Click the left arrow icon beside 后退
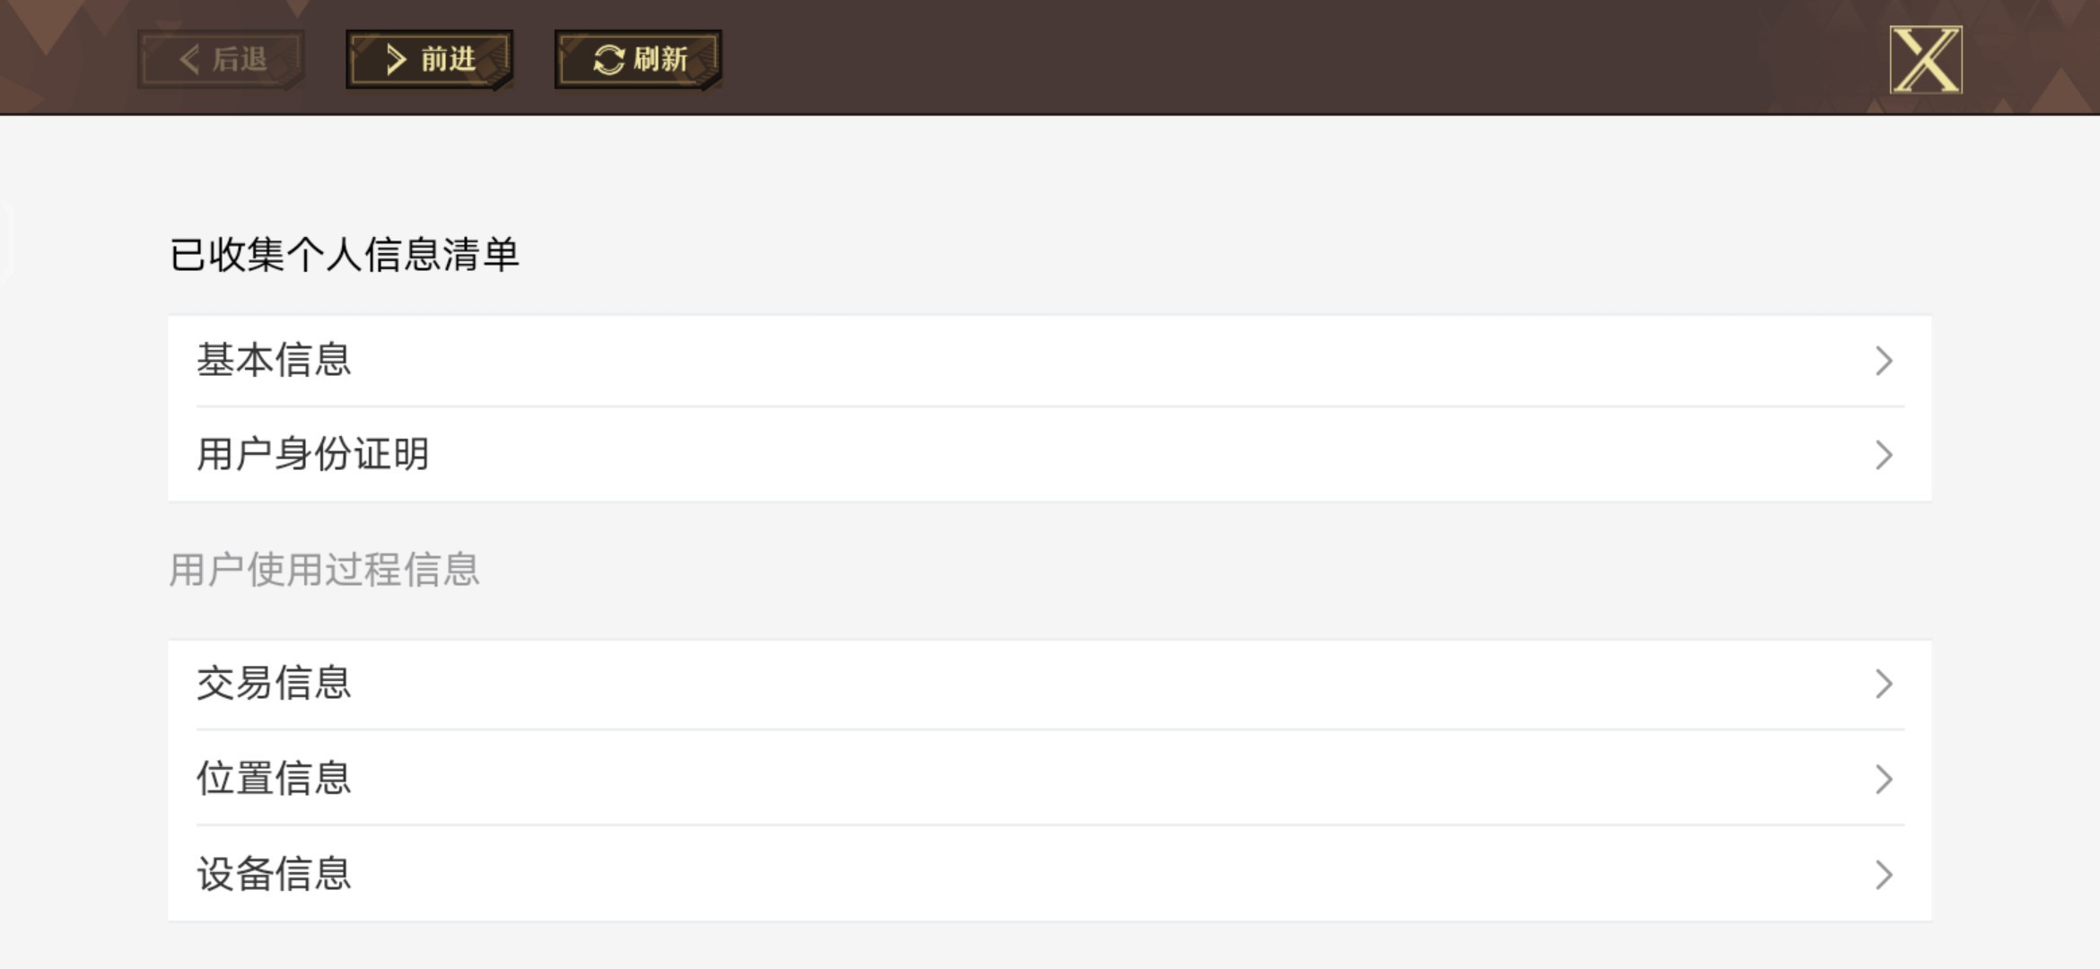 189,60
